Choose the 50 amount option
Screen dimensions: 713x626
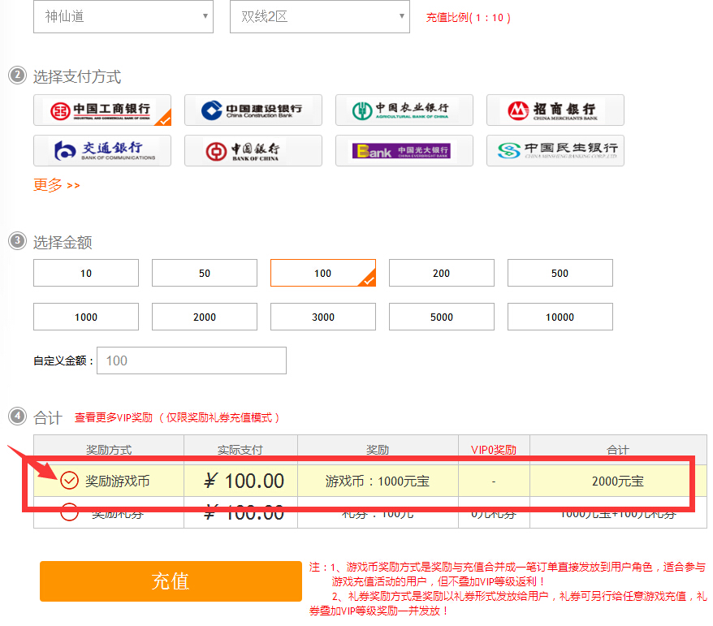coord(204,274)
